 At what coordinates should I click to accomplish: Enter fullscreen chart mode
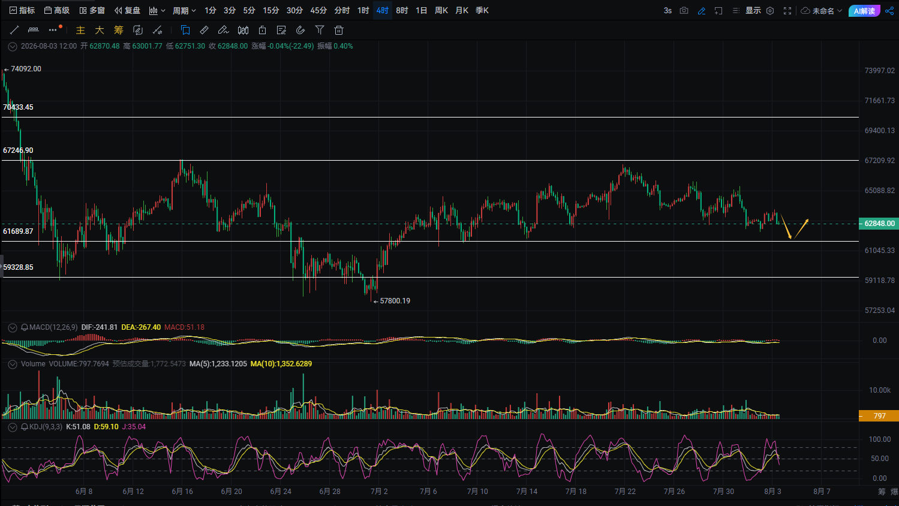[787, 11]
